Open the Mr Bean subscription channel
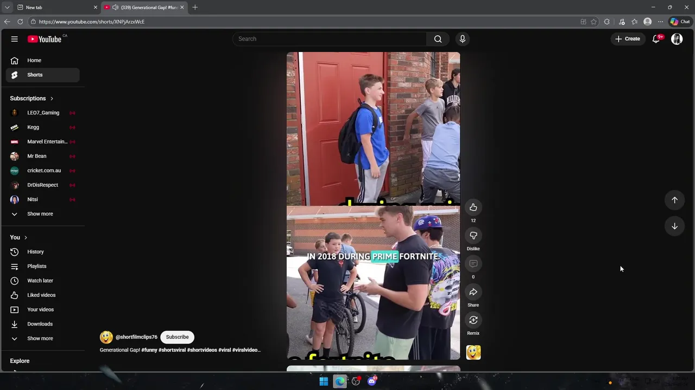This screenshot has height=390, width=695. point(42,156)
